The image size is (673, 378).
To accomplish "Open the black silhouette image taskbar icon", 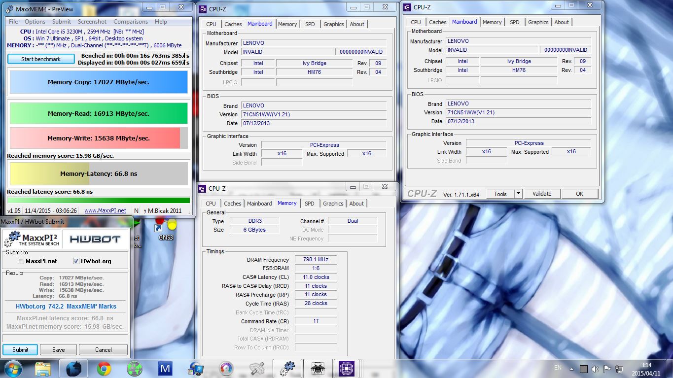I will [318, 369].
